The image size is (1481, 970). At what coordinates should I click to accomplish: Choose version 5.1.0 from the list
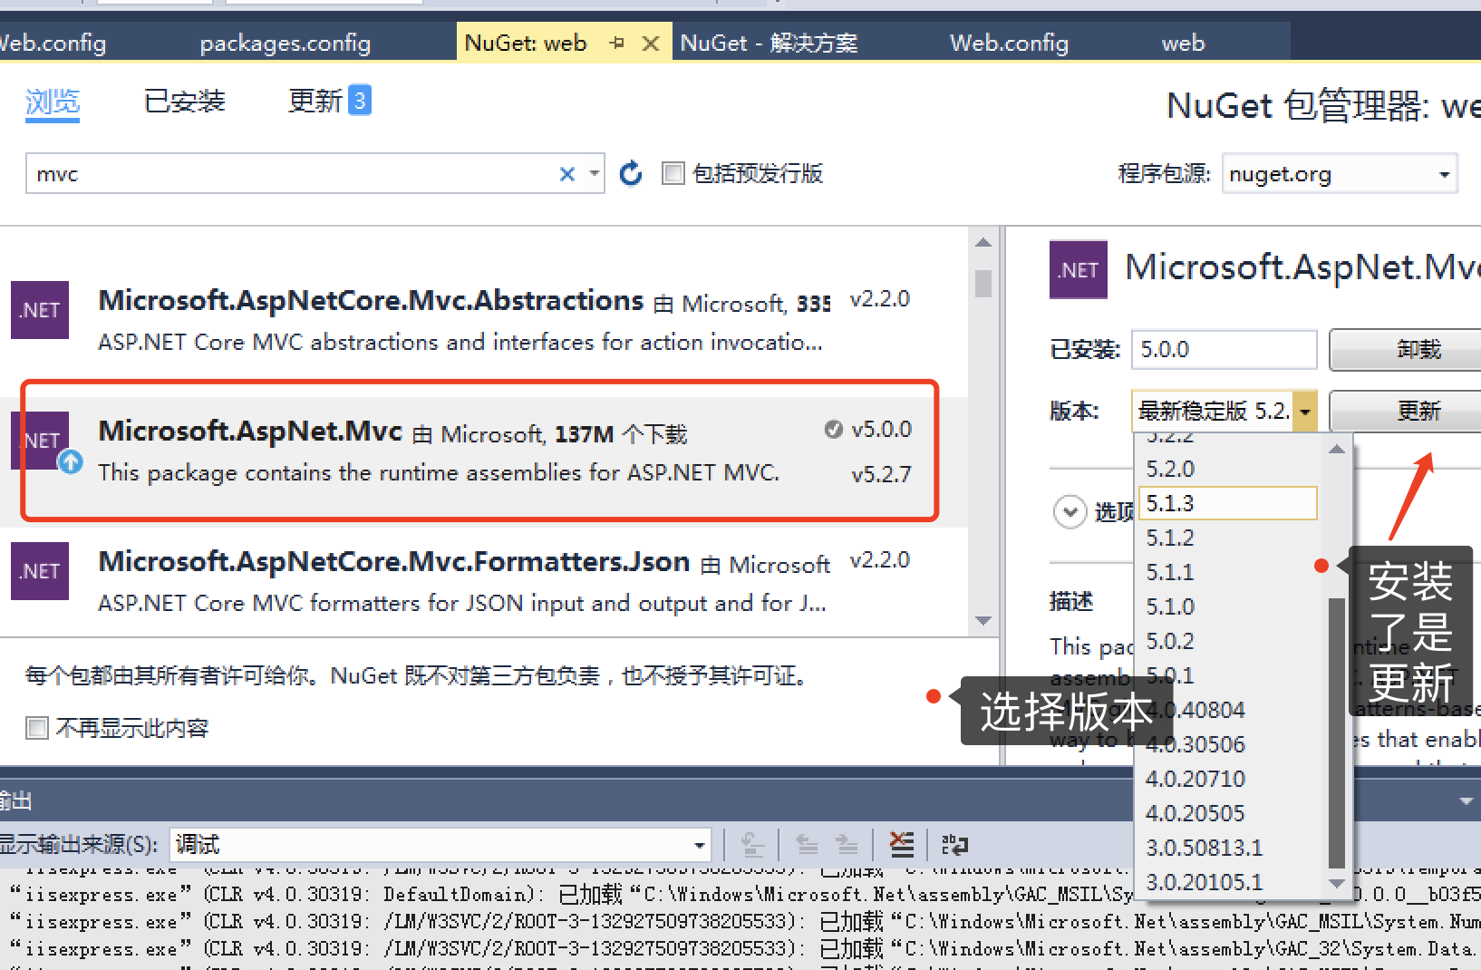coord(1227,606)
